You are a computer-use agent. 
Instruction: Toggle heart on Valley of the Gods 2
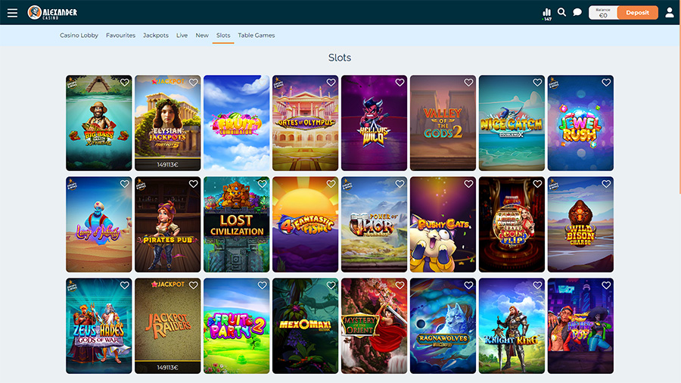pyautogui.click(x=468, y=82)
